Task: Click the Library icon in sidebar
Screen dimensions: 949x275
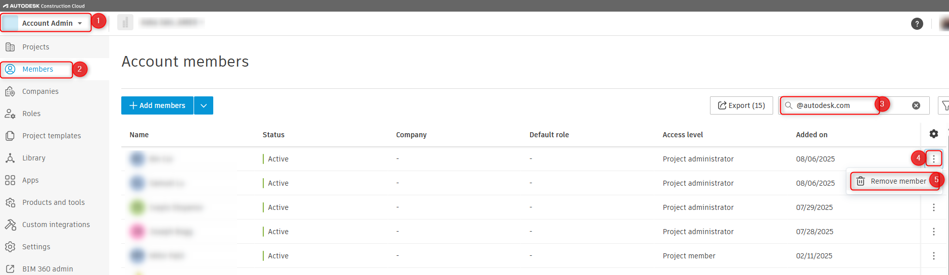Action: (x=10, y=158)
